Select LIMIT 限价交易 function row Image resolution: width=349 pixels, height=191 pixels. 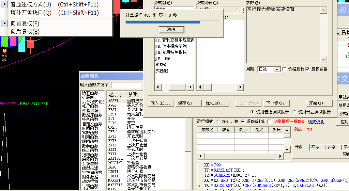pyautogui.click(x=126, y=172)
